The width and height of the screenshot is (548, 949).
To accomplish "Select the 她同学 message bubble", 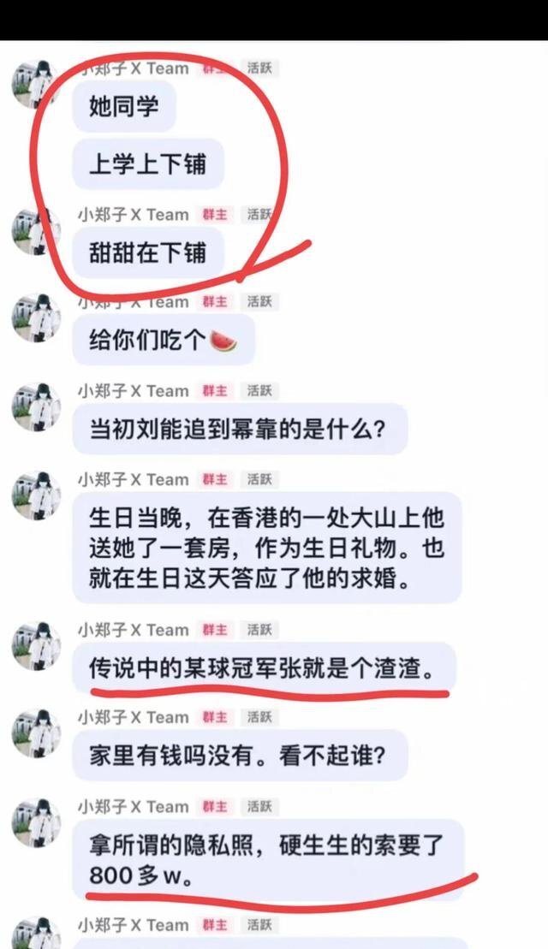I will tap(124, 106).
